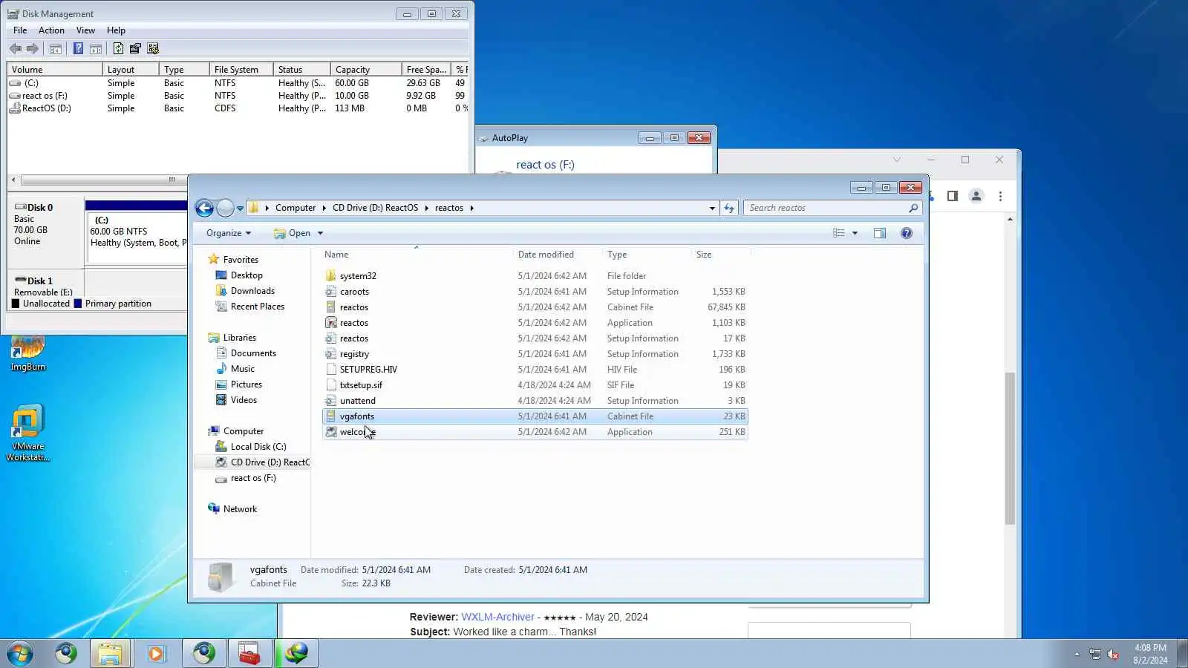Open the Help menu in Disk Management

[x=116, y=30]
